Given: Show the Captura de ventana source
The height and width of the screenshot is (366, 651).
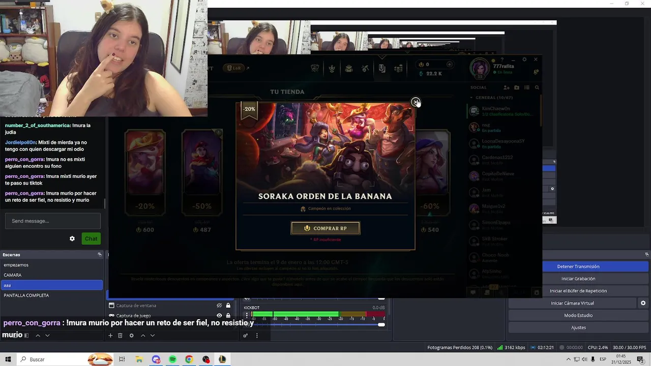Looking at the screenshot, I should pos(219,306).
